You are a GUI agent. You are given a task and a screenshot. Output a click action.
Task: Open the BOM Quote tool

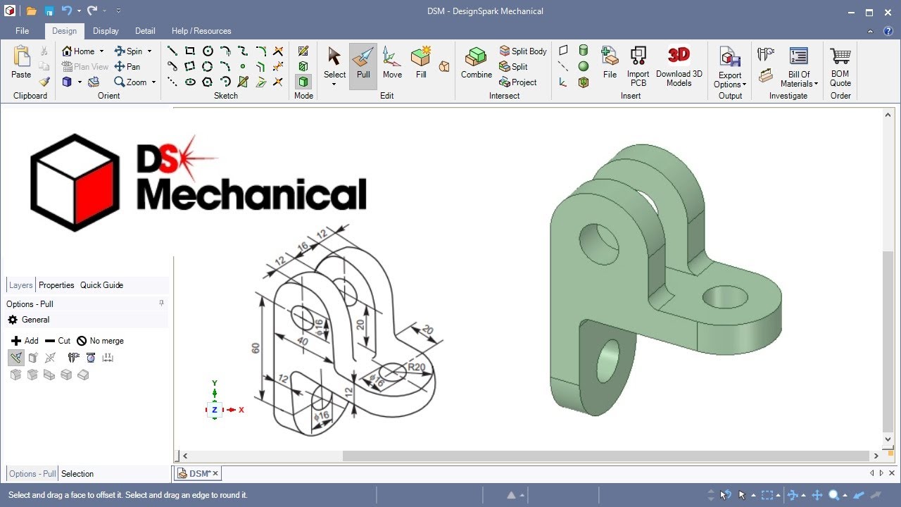(x=840, y=66)
